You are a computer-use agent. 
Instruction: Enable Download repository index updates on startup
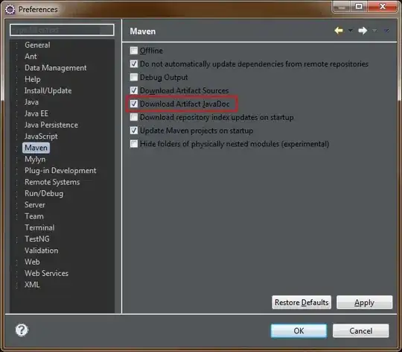pyautogui.click(x=133, y=117)
